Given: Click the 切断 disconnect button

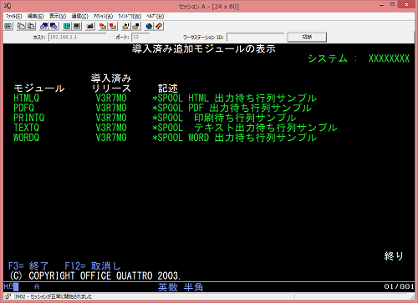Looking at the screenshot, I should tap(307, 37).
